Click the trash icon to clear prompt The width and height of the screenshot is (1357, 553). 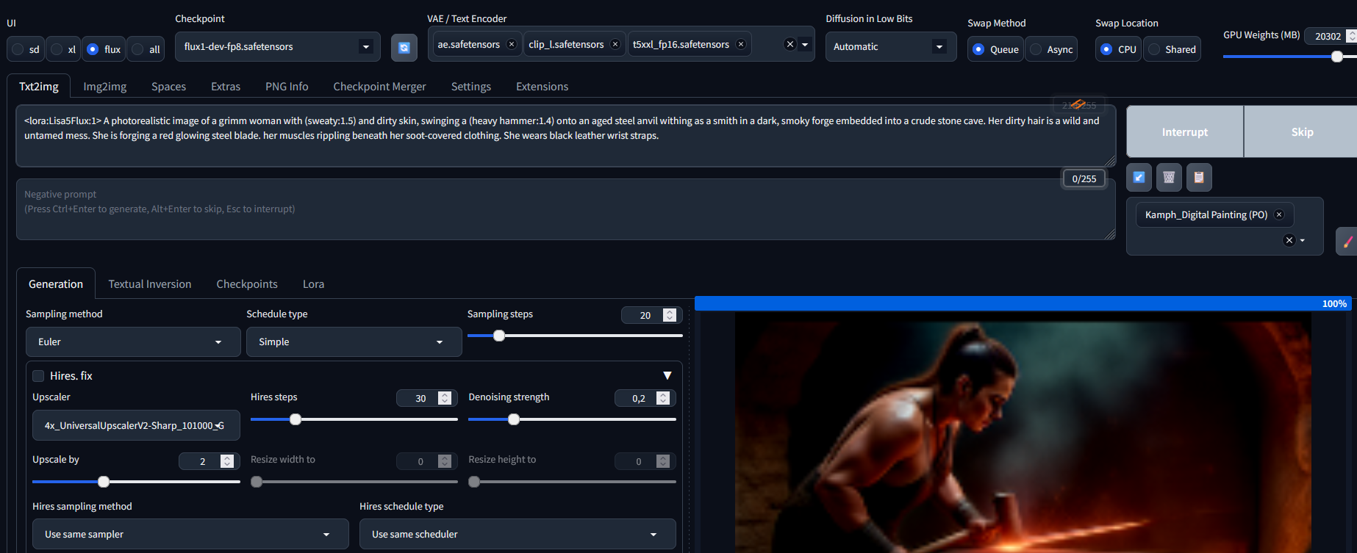click(x=1169, y=177)
